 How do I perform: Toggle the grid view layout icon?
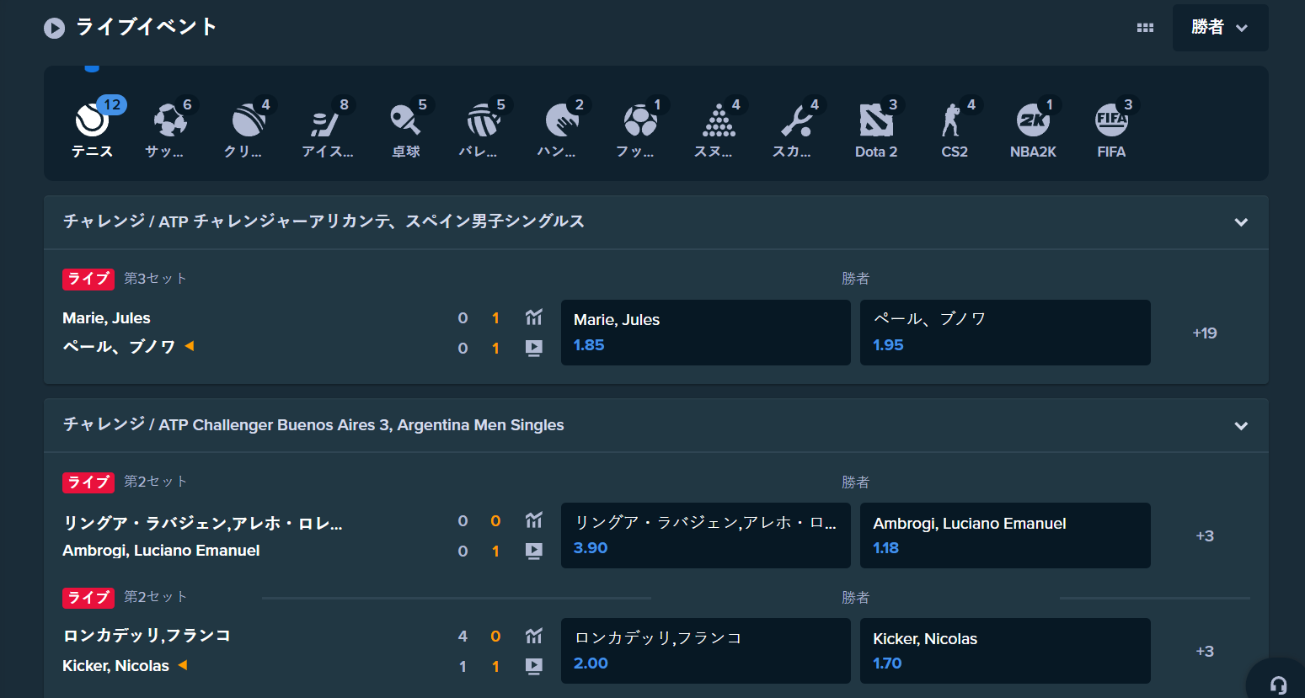click(x=1145, y=28)
